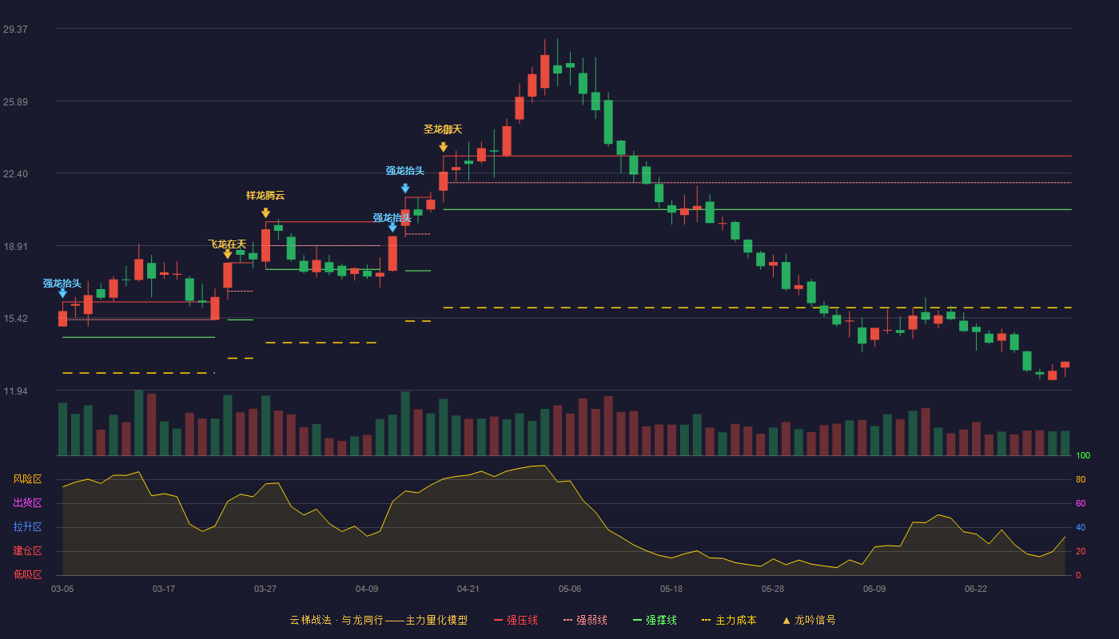Click the 05-28 date label
1119x639 pixels.
click(x=773, y=589)
